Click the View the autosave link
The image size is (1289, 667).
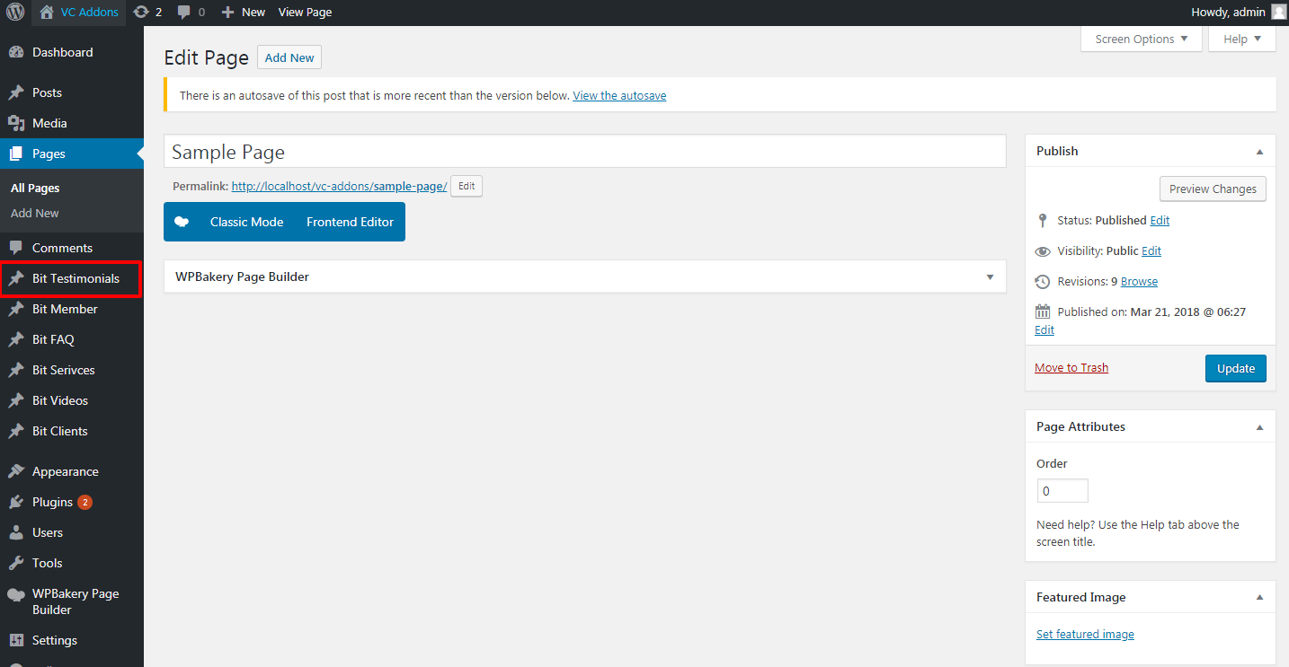pos(619,95)
